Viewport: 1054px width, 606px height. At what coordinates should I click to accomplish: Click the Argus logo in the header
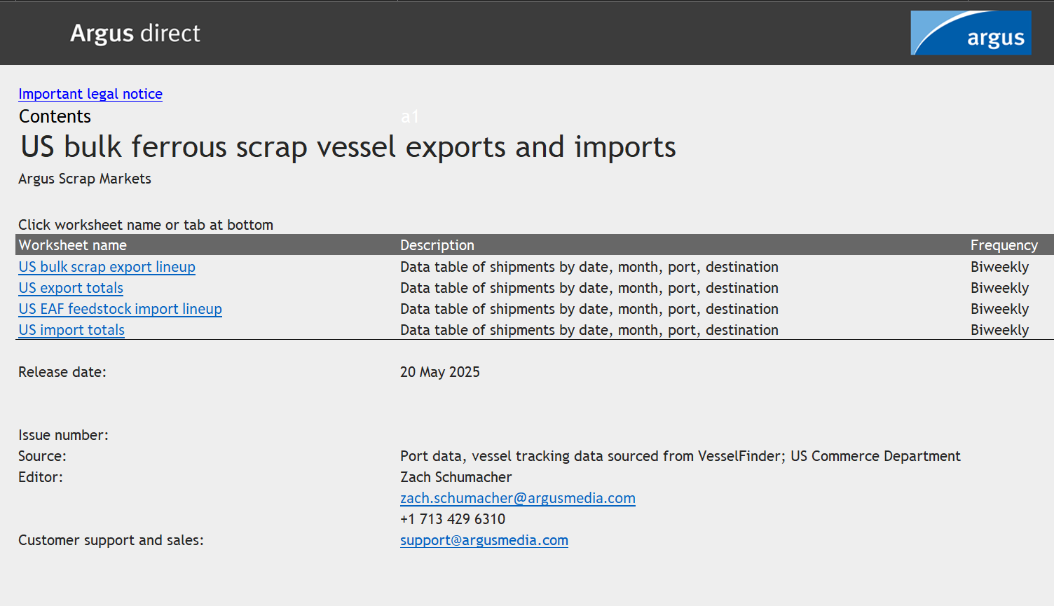pos(970,33)
